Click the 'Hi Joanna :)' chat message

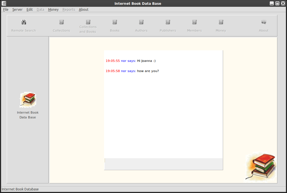pos(146,61)
